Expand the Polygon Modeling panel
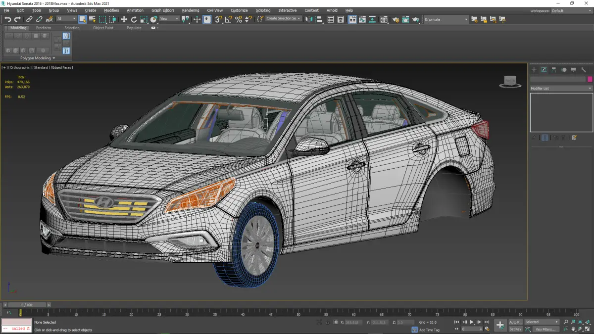The width and height of the screenshot is (594, 334). [x=38, y=58]
